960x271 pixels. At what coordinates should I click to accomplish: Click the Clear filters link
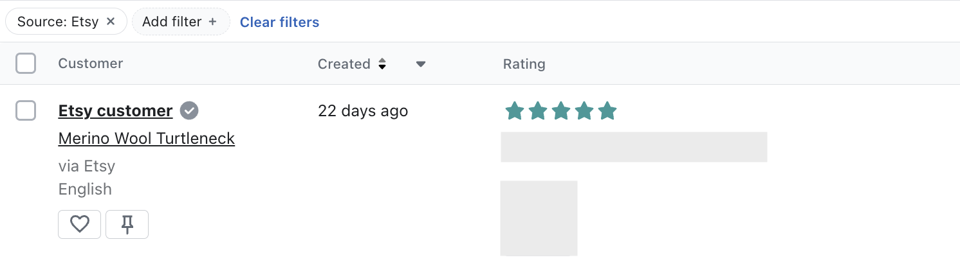click(279, 22)
